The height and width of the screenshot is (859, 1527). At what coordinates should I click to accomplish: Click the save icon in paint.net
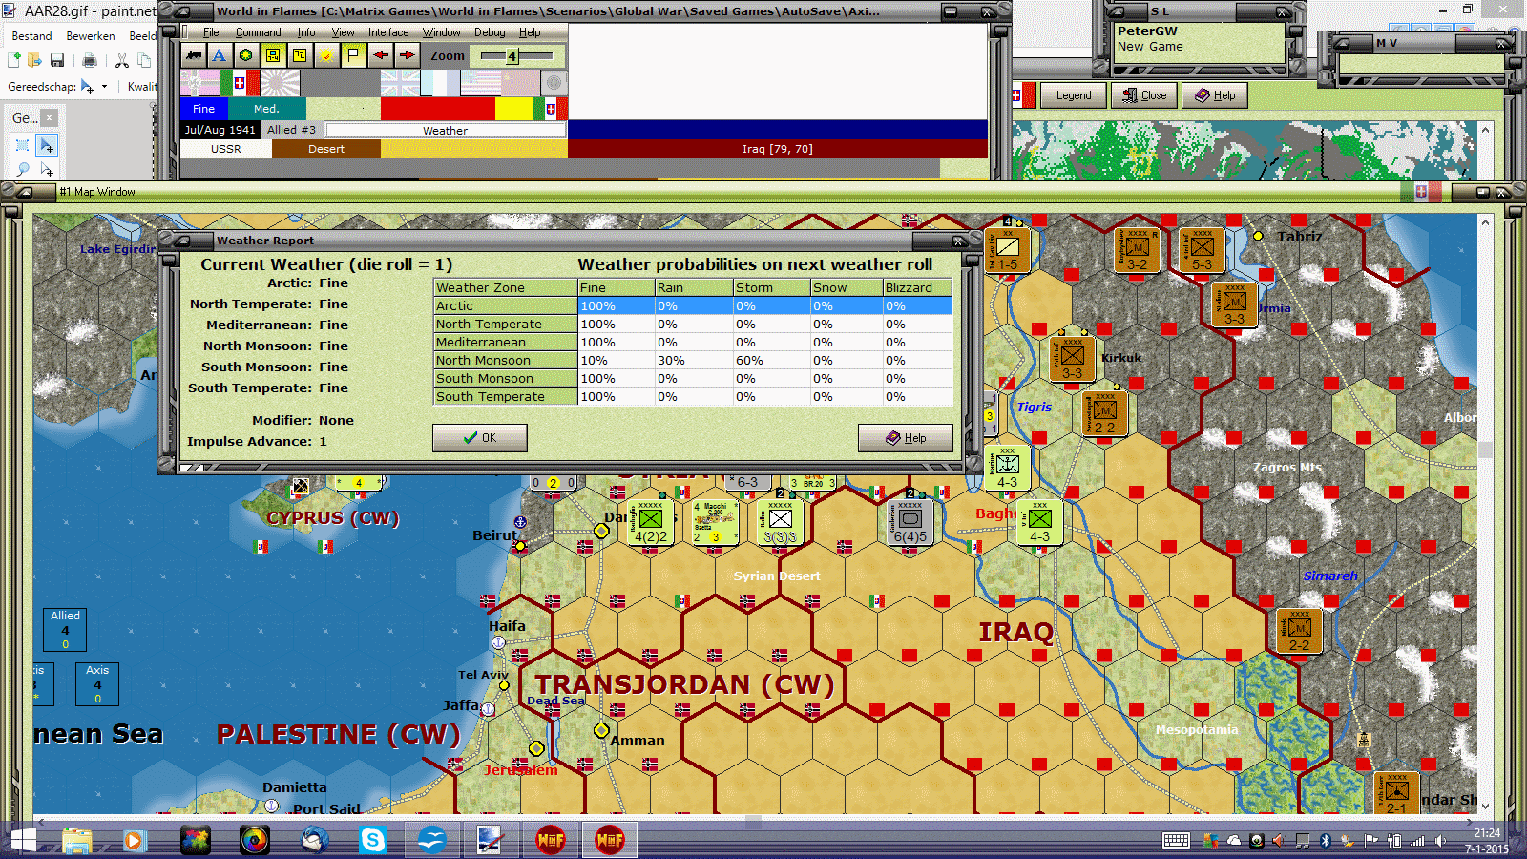[x=57, y=61]
